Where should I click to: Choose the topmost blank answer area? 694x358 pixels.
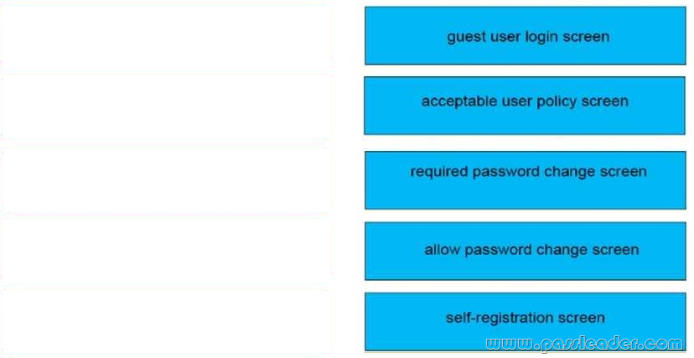click(x=164, y=38)
